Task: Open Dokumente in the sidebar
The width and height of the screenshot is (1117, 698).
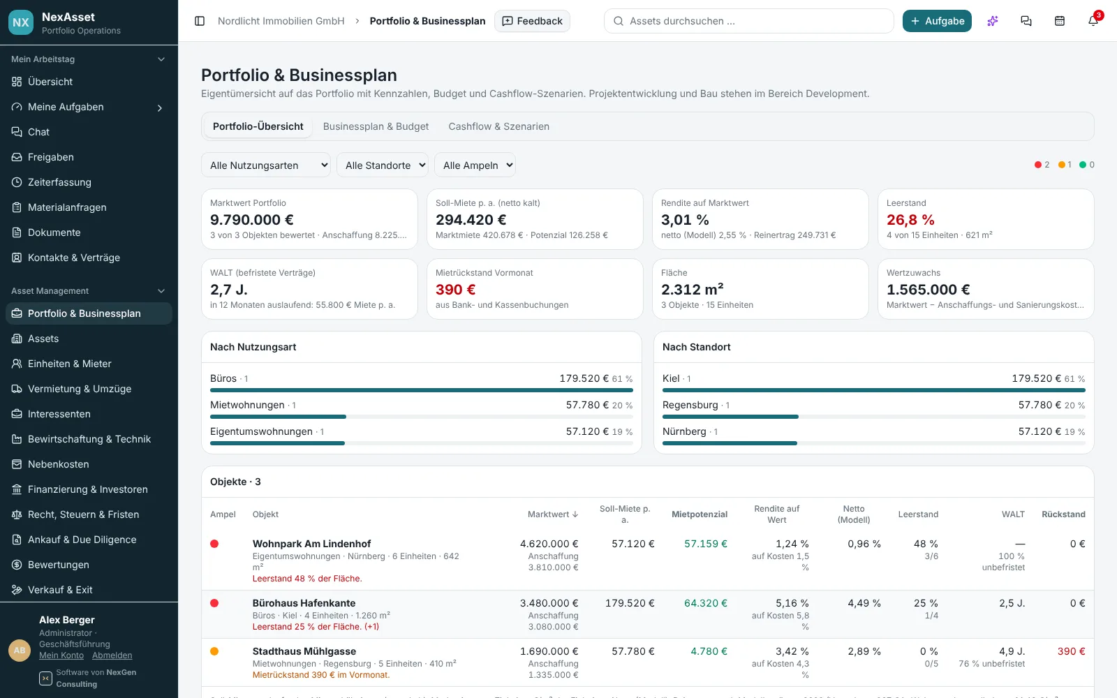Action: (89, 232)
